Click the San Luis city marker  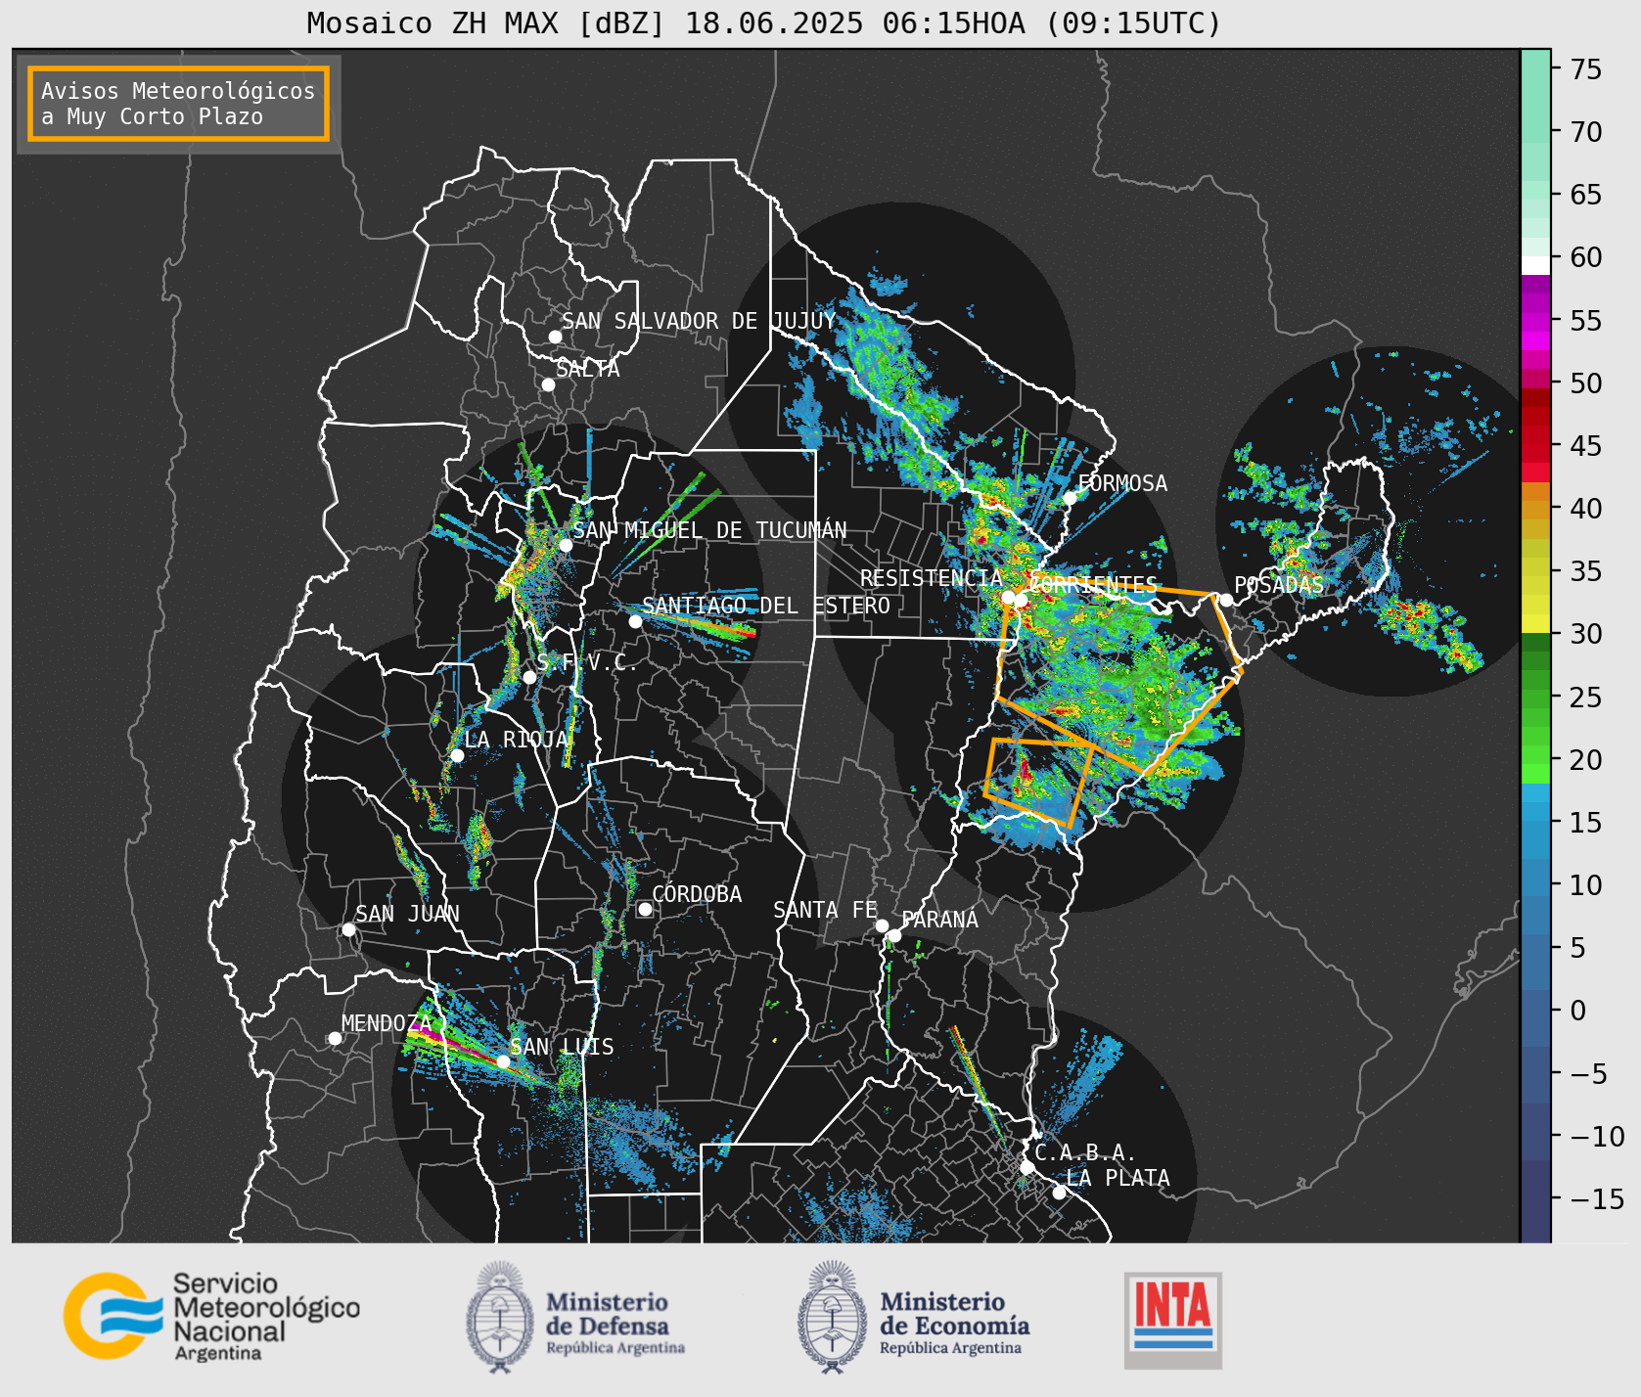(x=503, y=1061)
